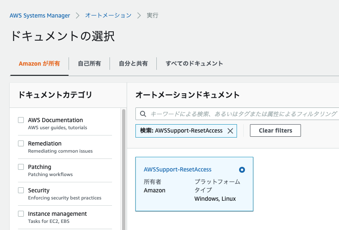Click 'Enforcing security best practices' description

(65, 198)
